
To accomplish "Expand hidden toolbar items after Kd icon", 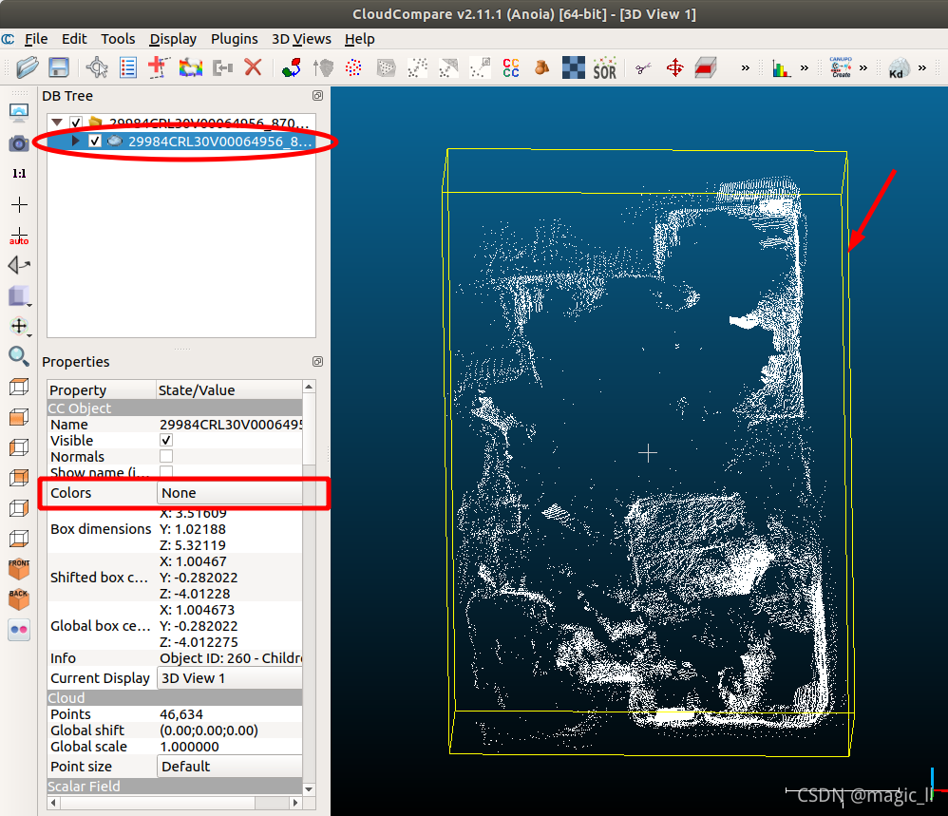I will pyautogui.click(x=922, y=67).
